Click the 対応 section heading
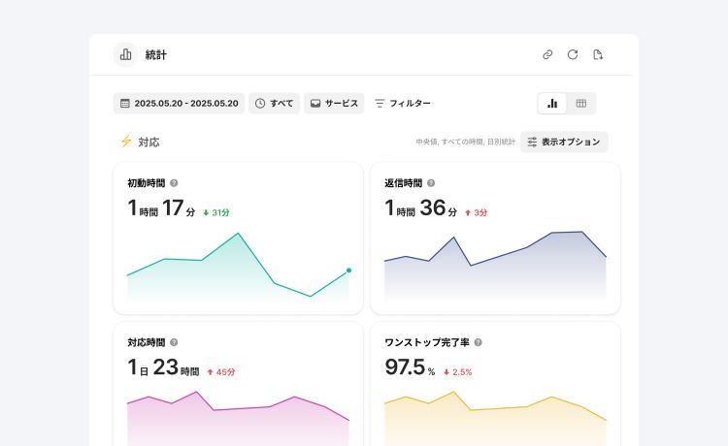 [x=149, y=142]
